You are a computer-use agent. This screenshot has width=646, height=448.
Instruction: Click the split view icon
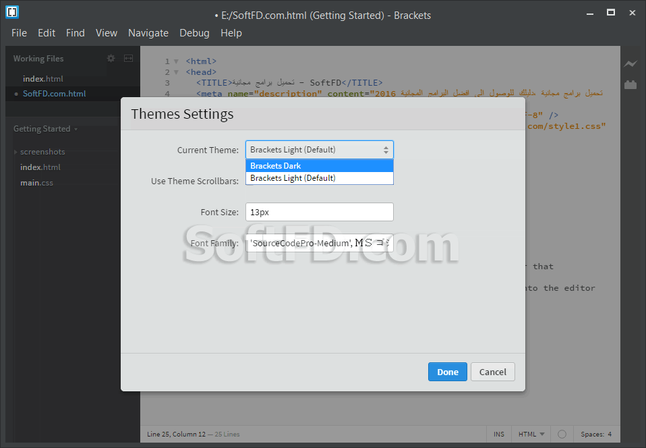tap(129, 59)
